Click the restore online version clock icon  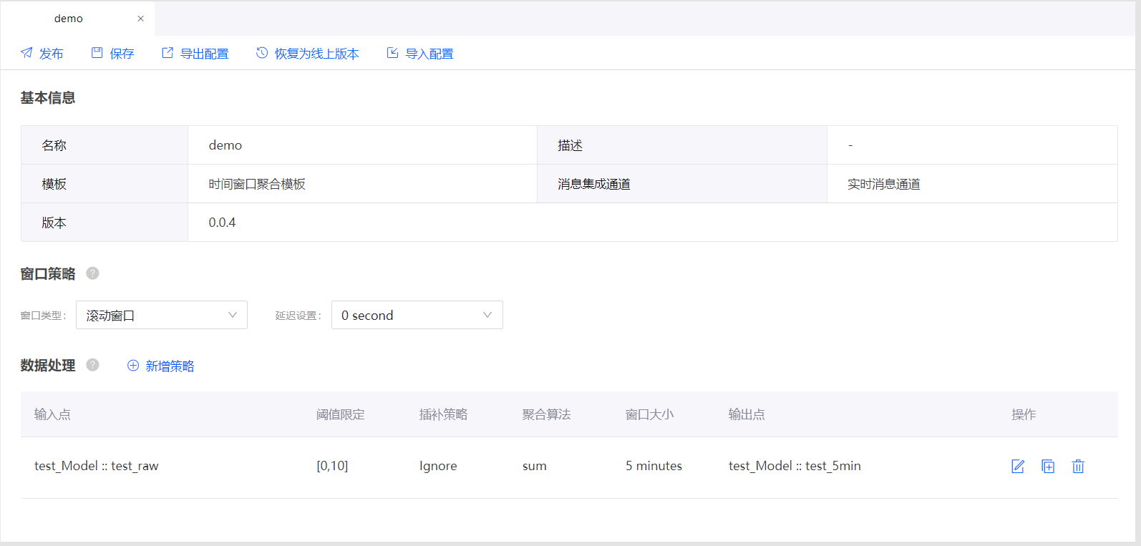pos(262,53)
